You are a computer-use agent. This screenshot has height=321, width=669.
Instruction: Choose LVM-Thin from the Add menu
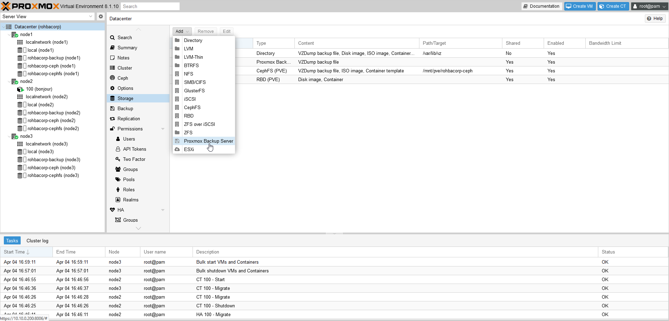(204, 57)
